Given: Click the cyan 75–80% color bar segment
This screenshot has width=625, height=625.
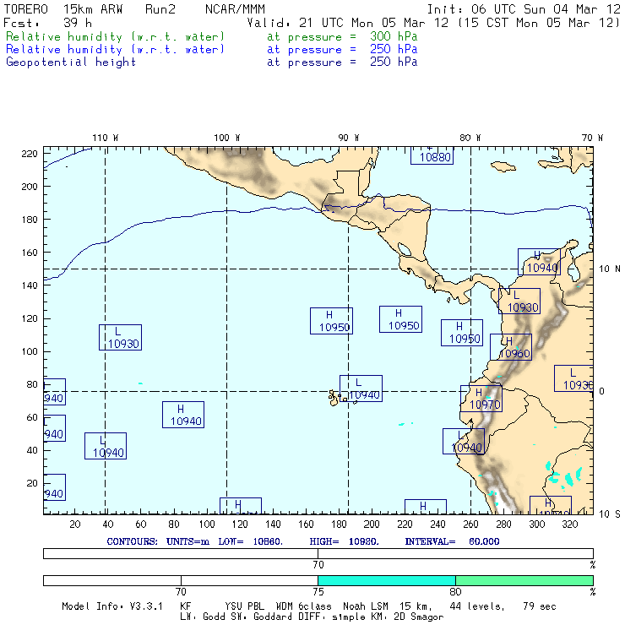Looking at the screenshot, I should tap(387, 580).
